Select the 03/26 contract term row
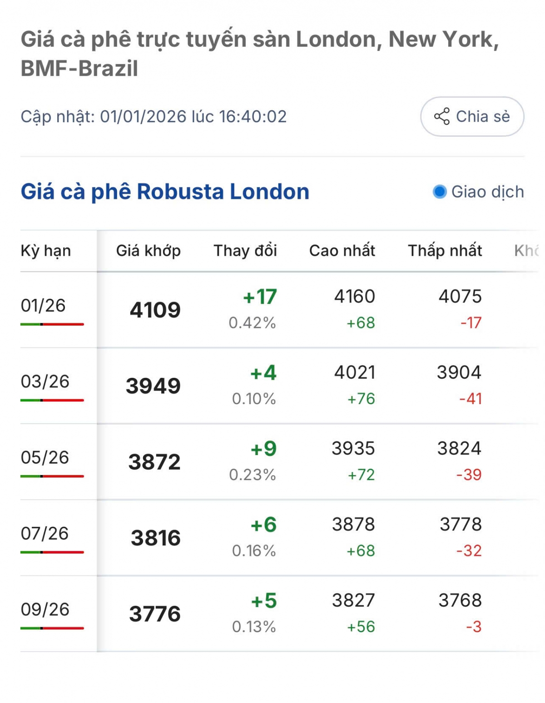Image resolution: width=545 pixels, height=703 pixels. (x=45, y=381)
